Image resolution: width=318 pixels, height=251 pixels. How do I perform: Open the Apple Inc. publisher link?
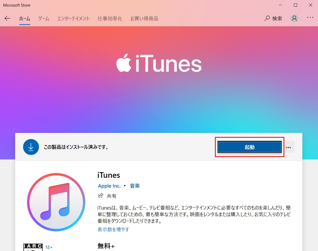click(x=109, y=186)
